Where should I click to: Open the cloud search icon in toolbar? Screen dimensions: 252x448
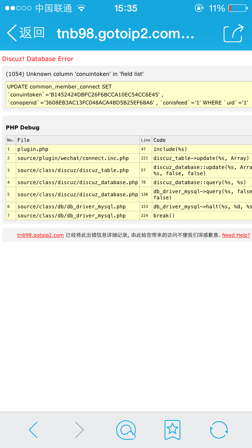point(126,430)
